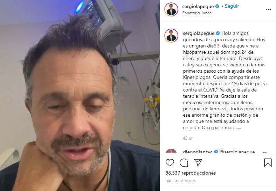
Task: Click the @sergiolapegue mention in comment
Action: point(237,151)
